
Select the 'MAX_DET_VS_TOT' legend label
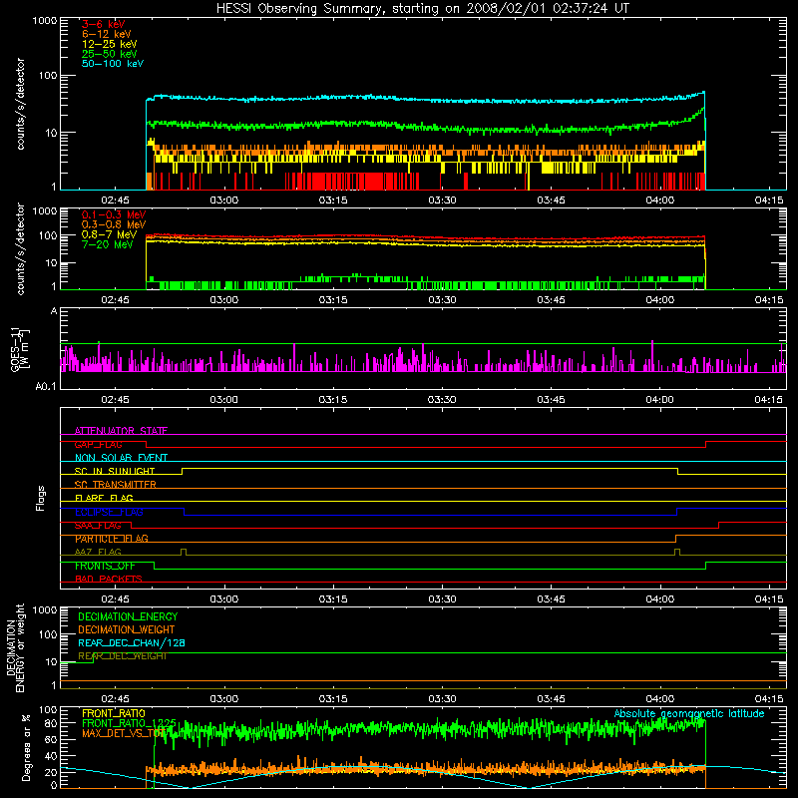pyautogui.click(x=124, y=733)
